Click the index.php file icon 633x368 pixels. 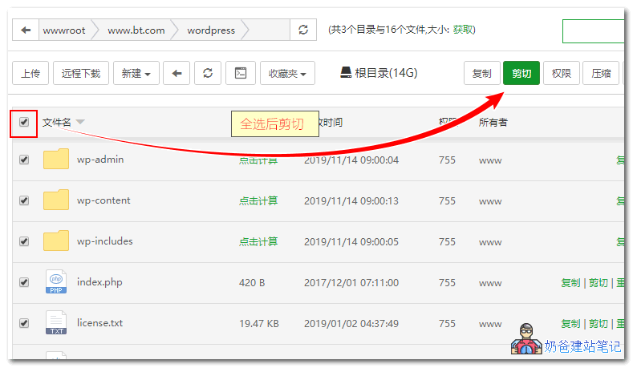tap(56, 282)
